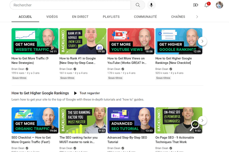This screenshot has height=152, width=229.
Task: Play the Get More Website Traffic thumbnail
Action: [x=35, y=41]
